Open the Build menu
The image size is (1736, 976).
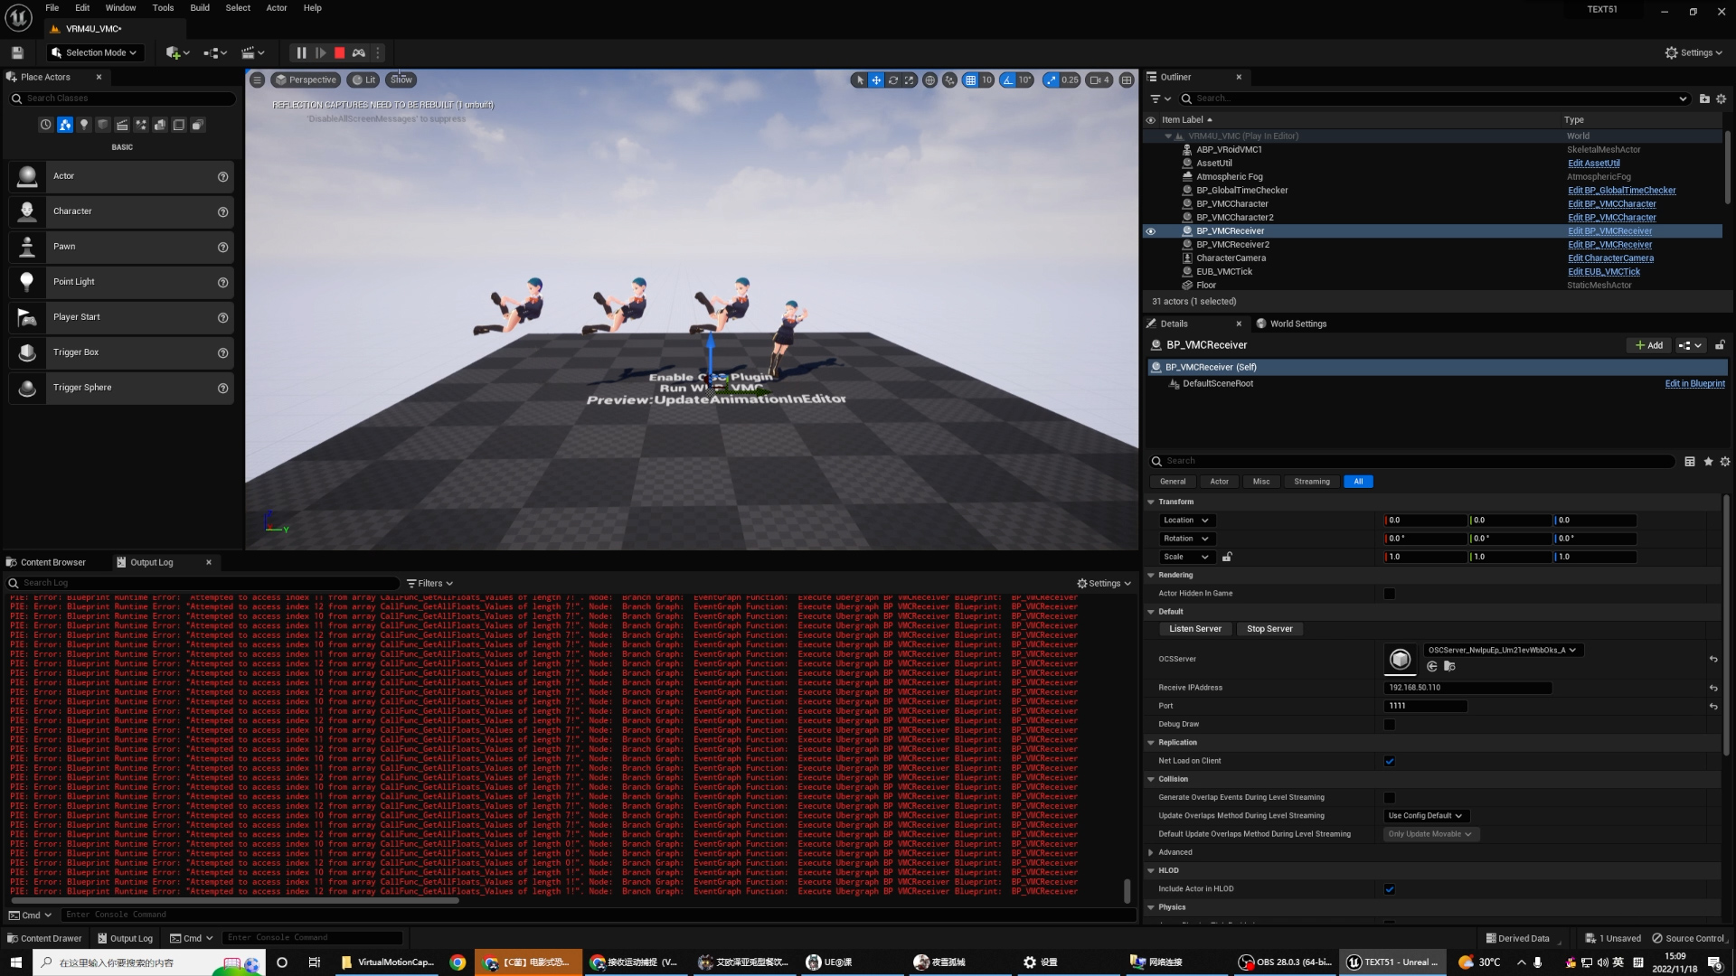click(x=200, y=8)
